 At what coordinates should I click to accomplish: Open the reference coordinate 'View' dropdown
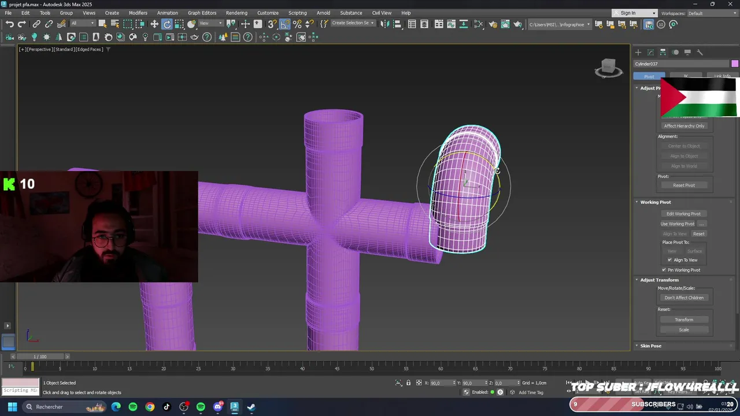[x=212, y=24]
